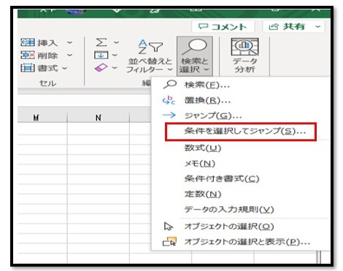Click the AutoSum sigma icon
343x271 pixels.
[101, 42]
